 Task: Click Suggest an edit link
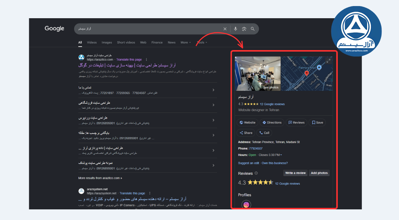click(x=249, y=163)
